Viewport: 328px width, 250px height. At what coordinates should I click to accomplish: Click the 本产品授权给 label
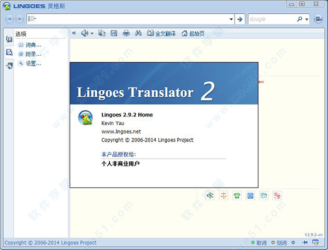click(119, 154)
